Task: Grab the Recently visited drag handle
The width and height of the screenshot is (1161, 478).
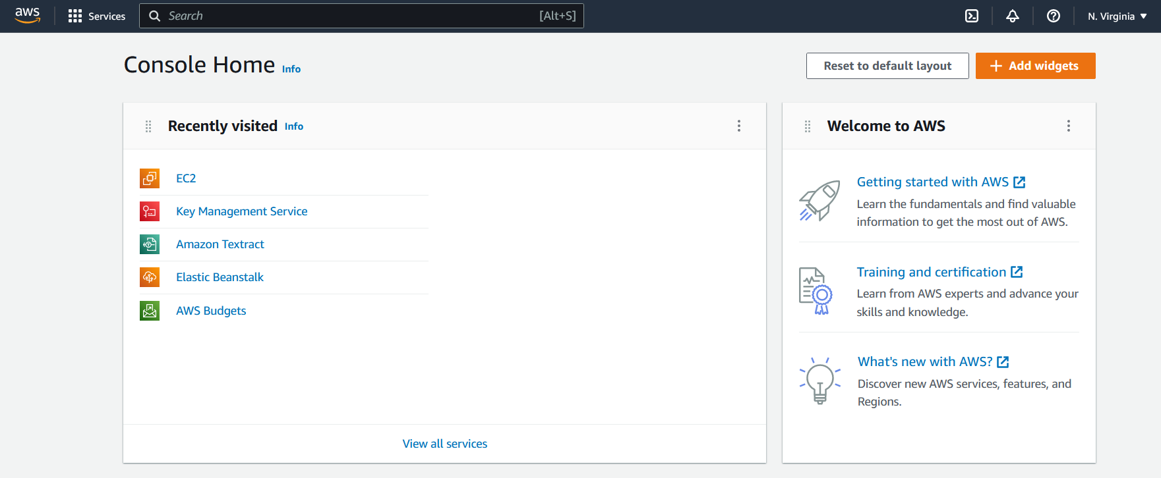Action: [148, 126]
